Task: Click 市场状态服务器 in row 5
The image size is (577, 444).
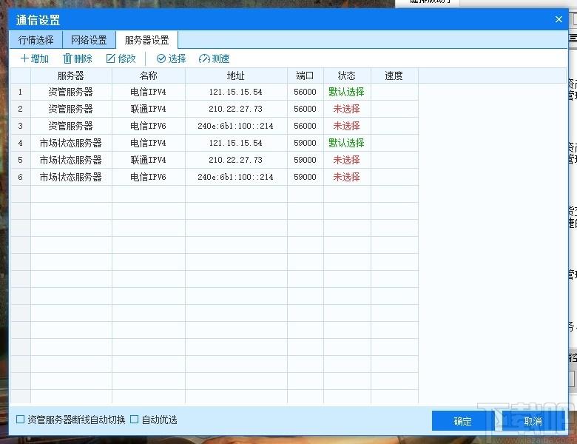Action: pyautogui.click(x=71, y=160)
